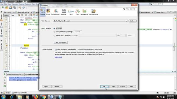Image resolution: width=177 pixels, height=99 pixels.
Task: Open the Keymap options category
Action: (64, 12)
